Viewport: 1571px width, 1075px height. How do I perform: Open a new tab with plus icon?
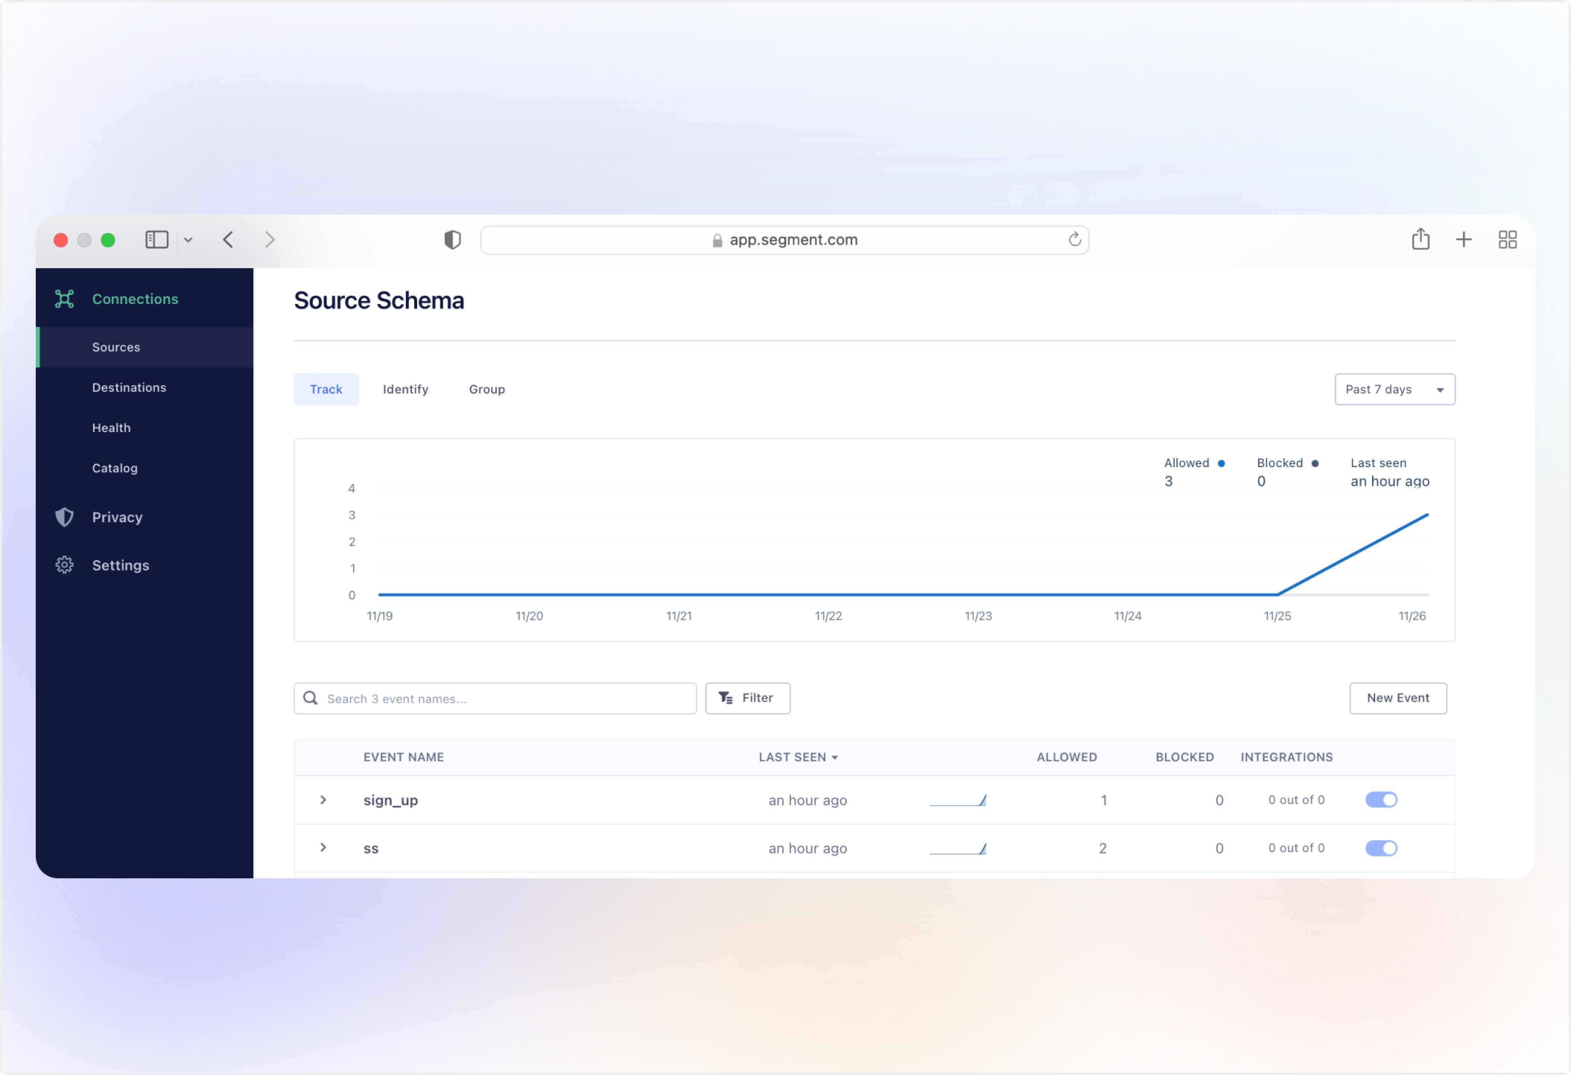(1463, 240)
